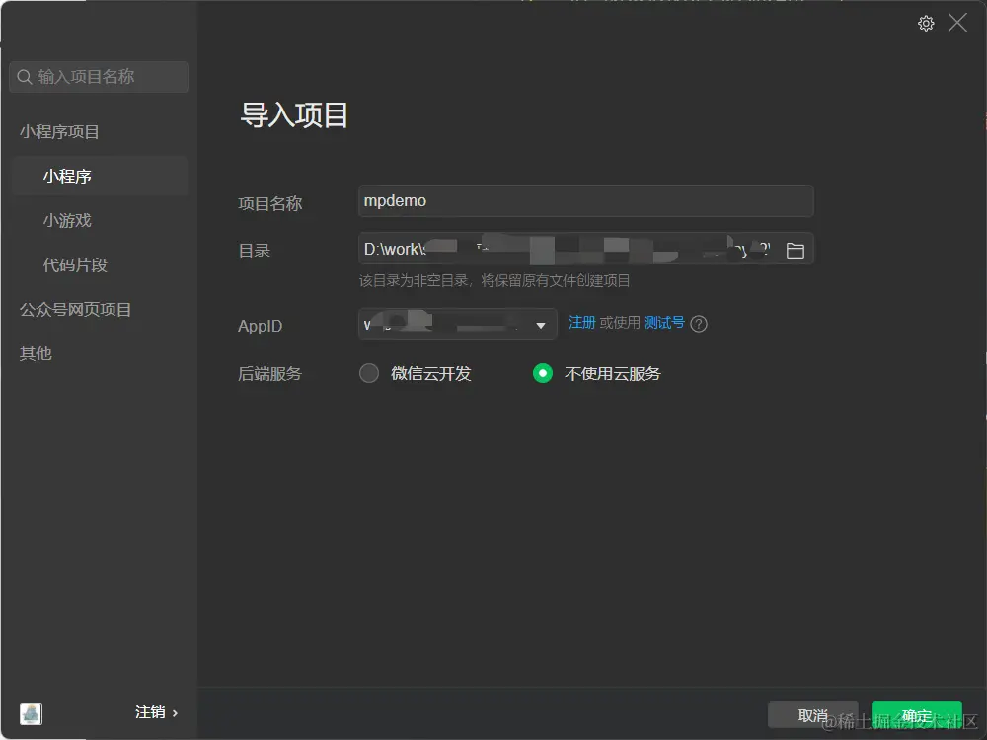Image resolution: width=987 pixels, height=740 pixels.
Task: Confirm import with the 确定 button
Action: (x=917, y=714)
